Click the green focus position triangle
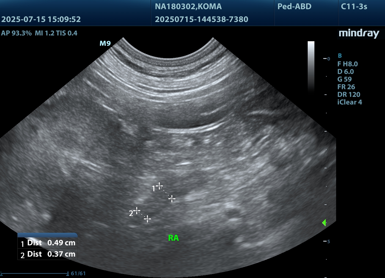The image size is (385, 278). pos(324,223)
